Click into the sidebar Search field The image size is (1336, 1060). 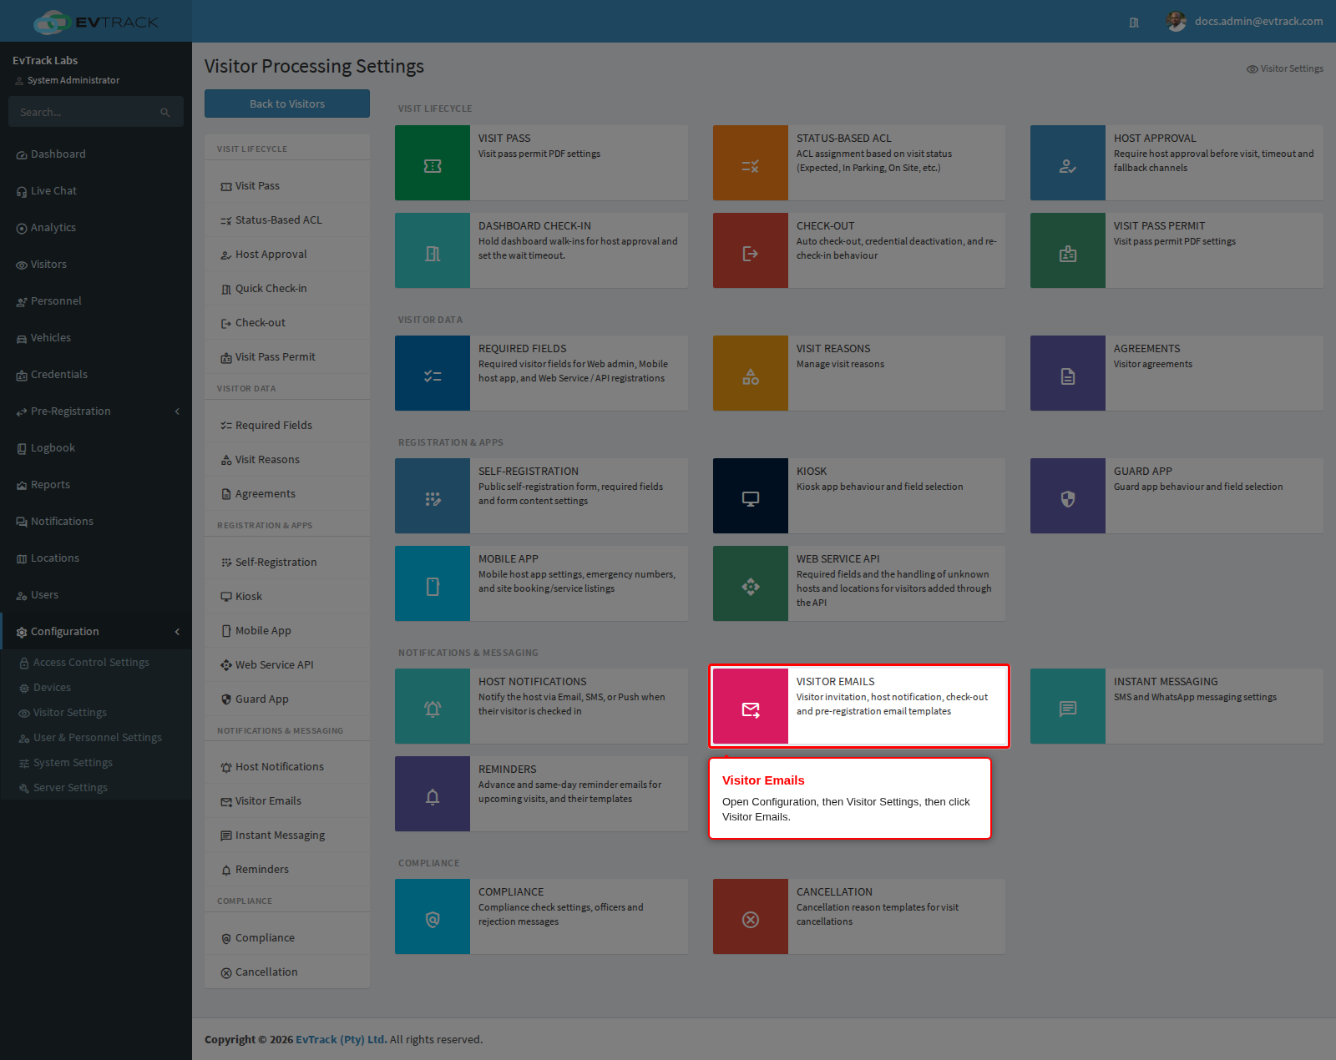(x=85, y=112)
